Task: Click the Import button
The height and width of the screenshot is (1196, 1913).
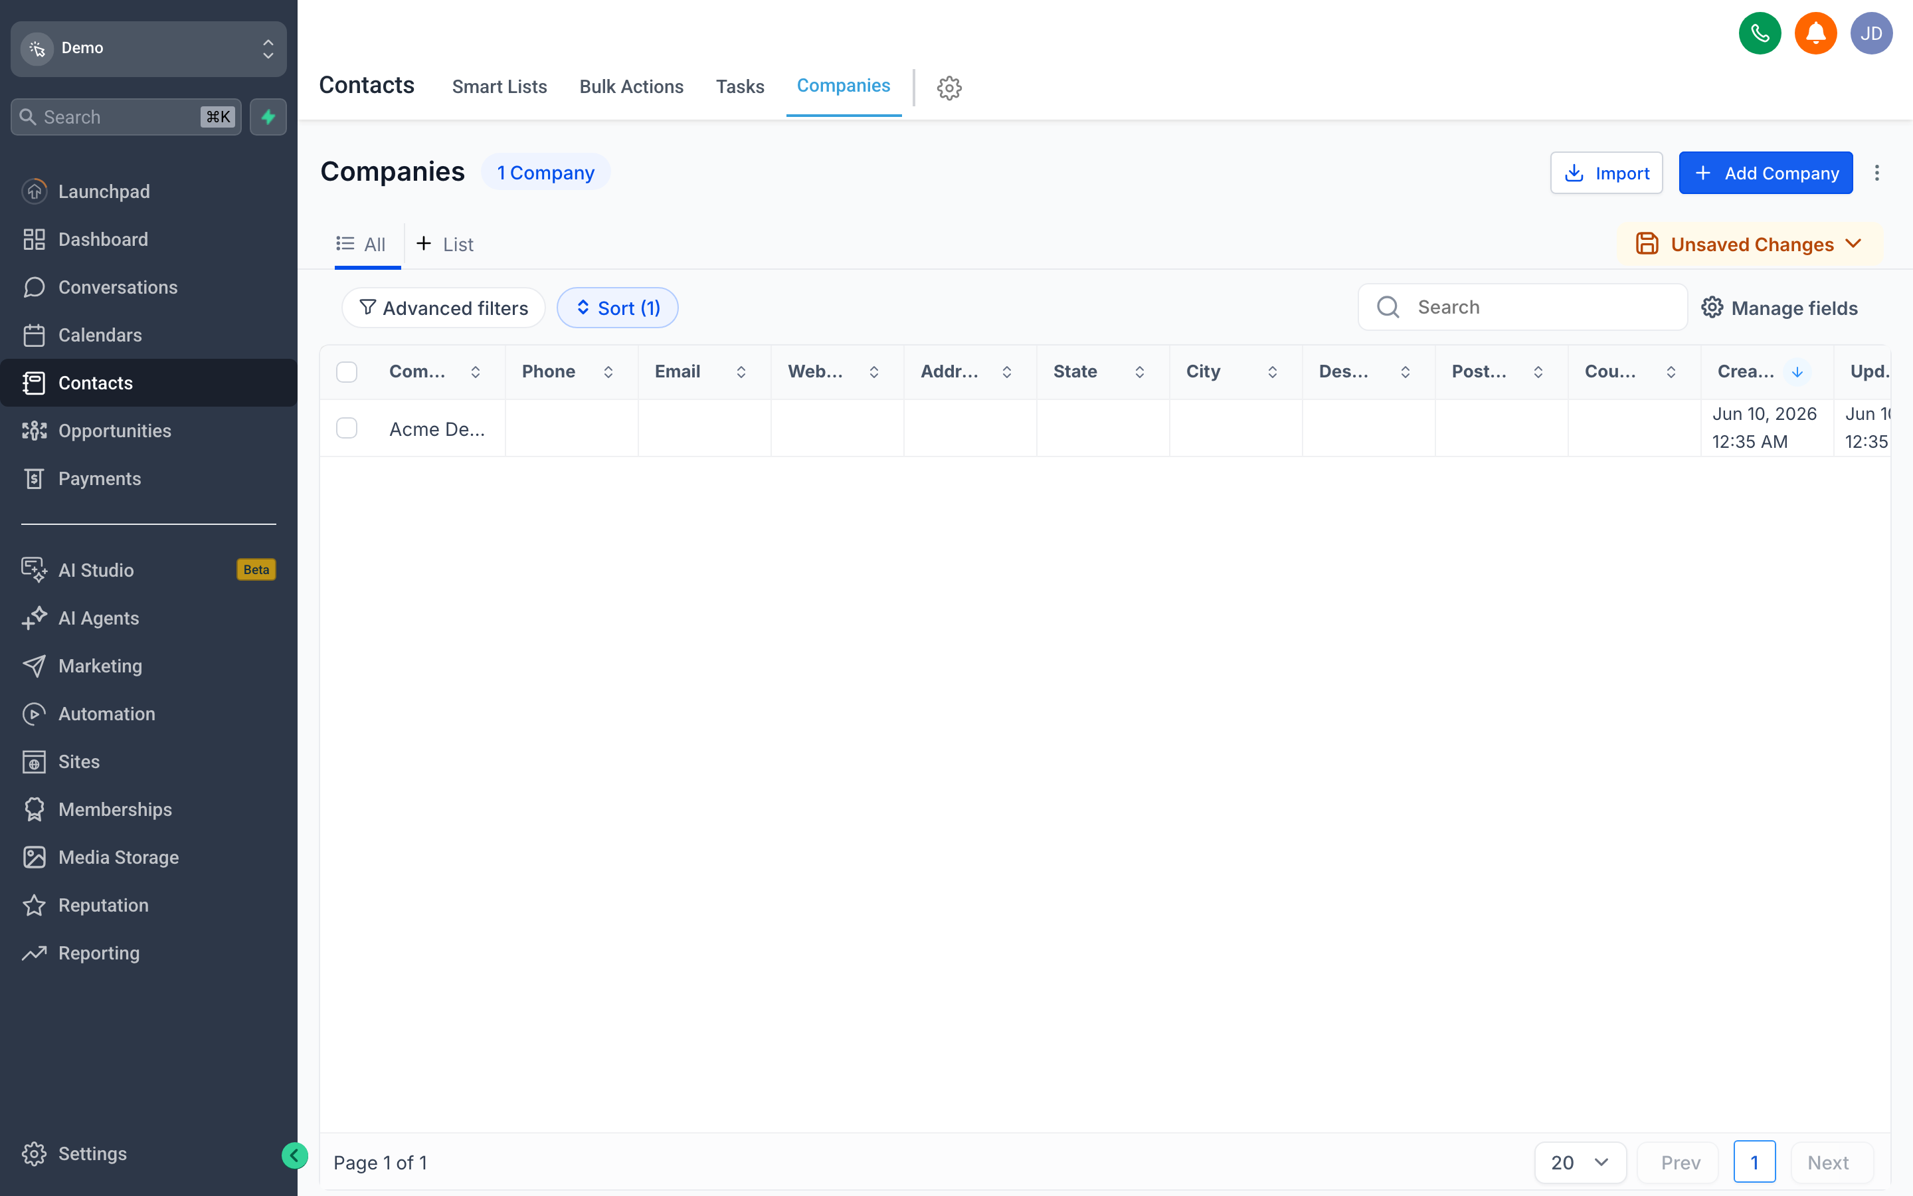Action: pos(1606,173)
